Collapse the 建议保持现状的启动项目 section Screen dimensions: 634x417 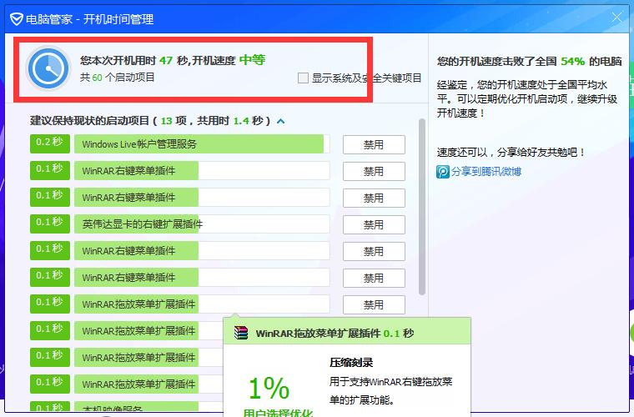(x=280, y=121)
